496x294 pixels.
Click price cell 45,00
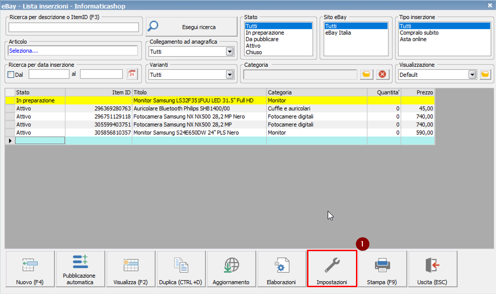tap(418, 109)
